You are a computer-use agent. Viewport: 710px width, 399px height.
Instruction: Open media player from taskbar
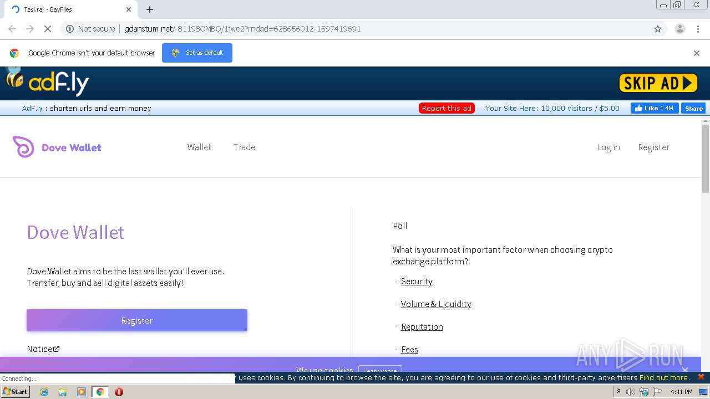[82, 392]
